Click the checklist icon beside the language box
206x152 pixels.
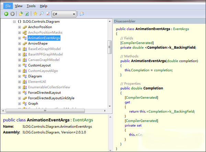pyautogui.click(x=47, y=14)
